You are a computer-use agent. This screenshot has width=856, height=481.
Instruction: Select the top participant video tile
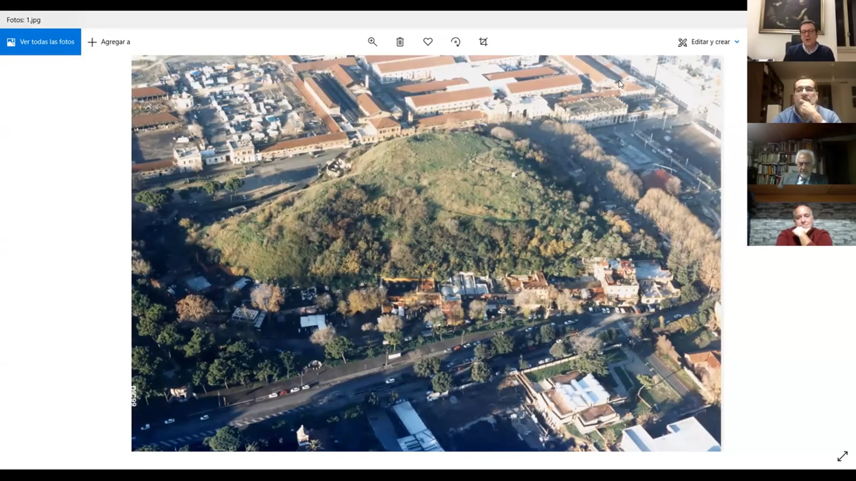[801, 31]
